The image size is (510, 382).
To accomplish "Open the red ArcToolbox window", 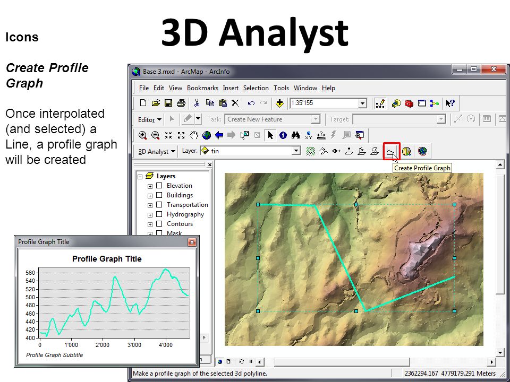I will (409, 103).
